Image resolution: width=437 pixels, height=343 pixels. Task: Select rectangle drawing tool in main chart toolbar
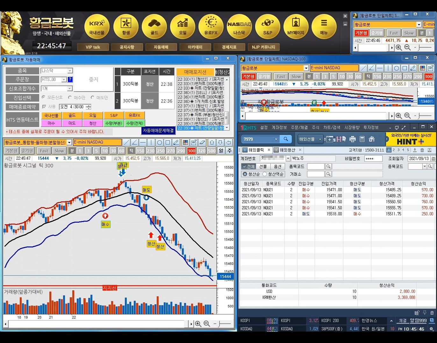coord(168,142)
